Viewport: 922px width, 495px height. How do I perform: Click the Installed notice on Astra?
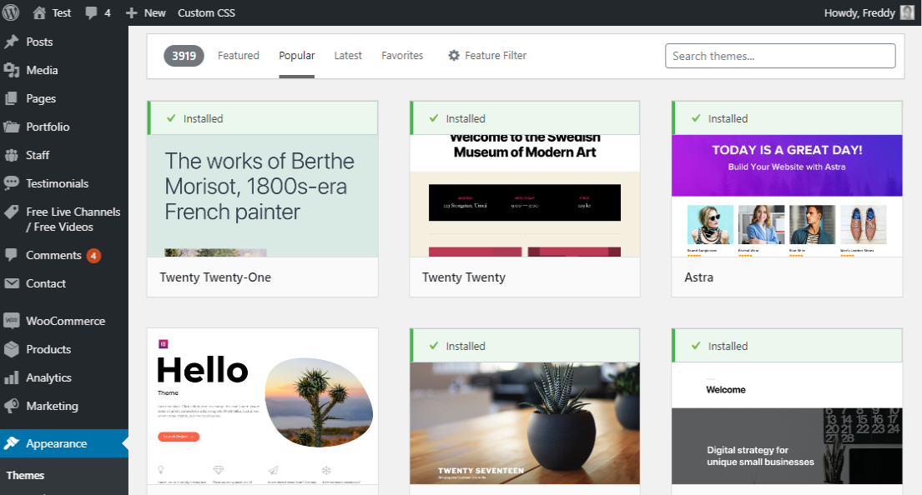787,118
